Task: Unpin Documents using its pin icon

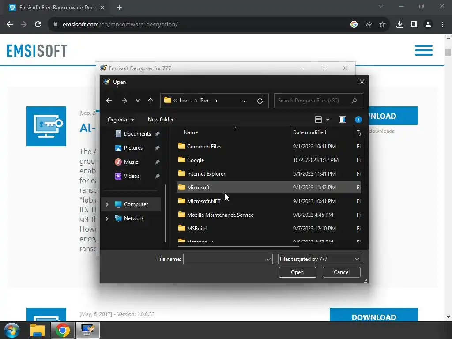Action: click(x=158, y=134)
